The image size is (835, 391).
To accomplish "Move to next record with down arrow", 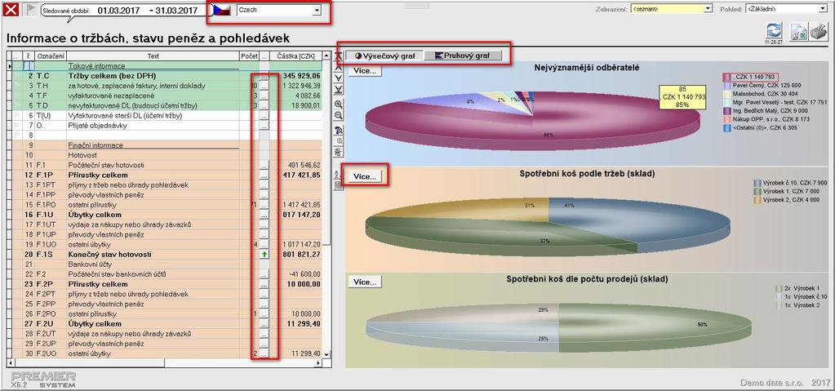I will (338, 78).
